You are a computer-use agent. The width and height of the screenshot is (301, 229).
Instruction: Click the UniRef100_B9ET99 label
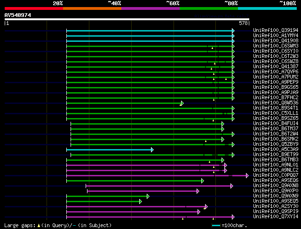coord(276,155)
